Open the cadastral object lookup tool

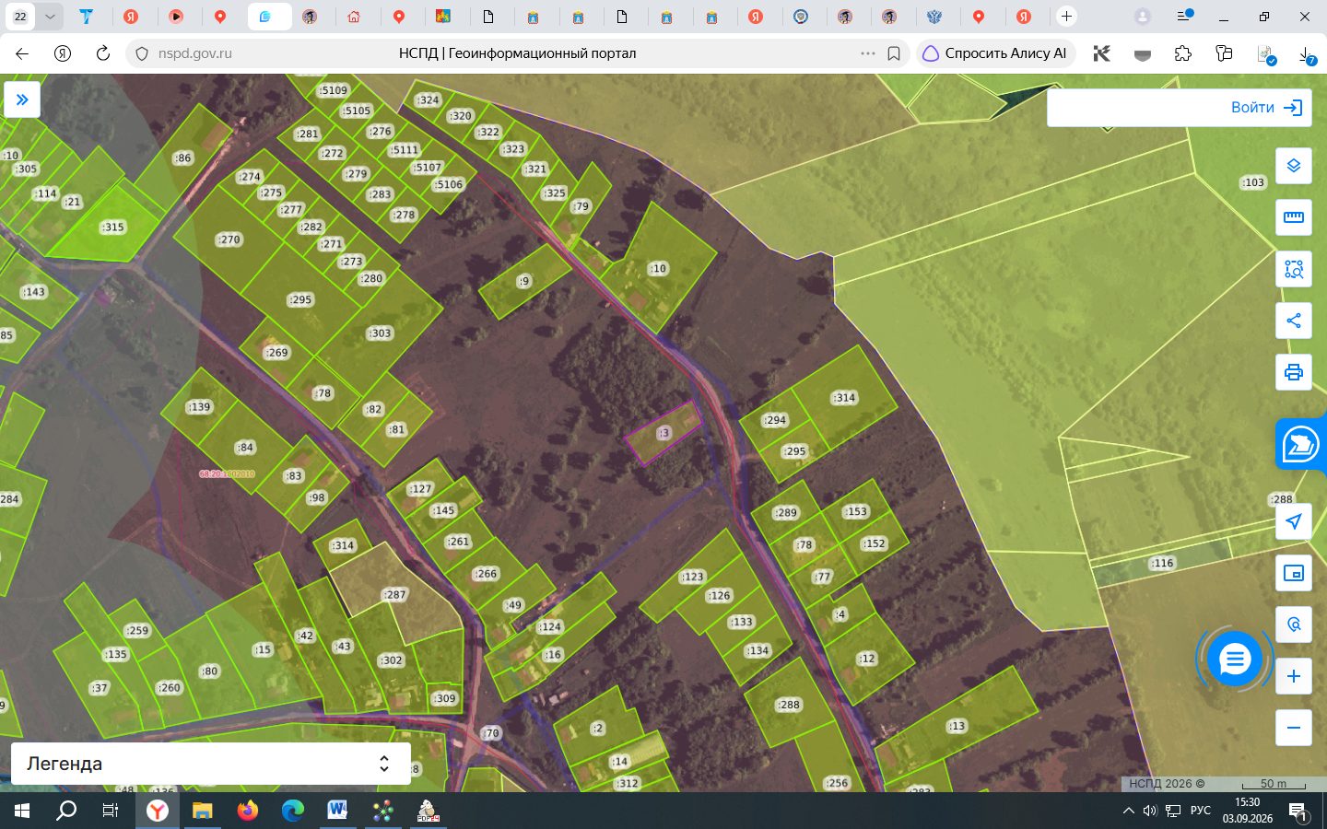tap(1294, 625)
